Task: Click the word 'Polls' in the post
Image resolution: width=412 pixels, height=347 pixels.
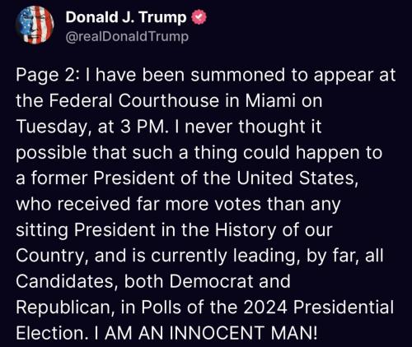Action: (x=162, y=307)
